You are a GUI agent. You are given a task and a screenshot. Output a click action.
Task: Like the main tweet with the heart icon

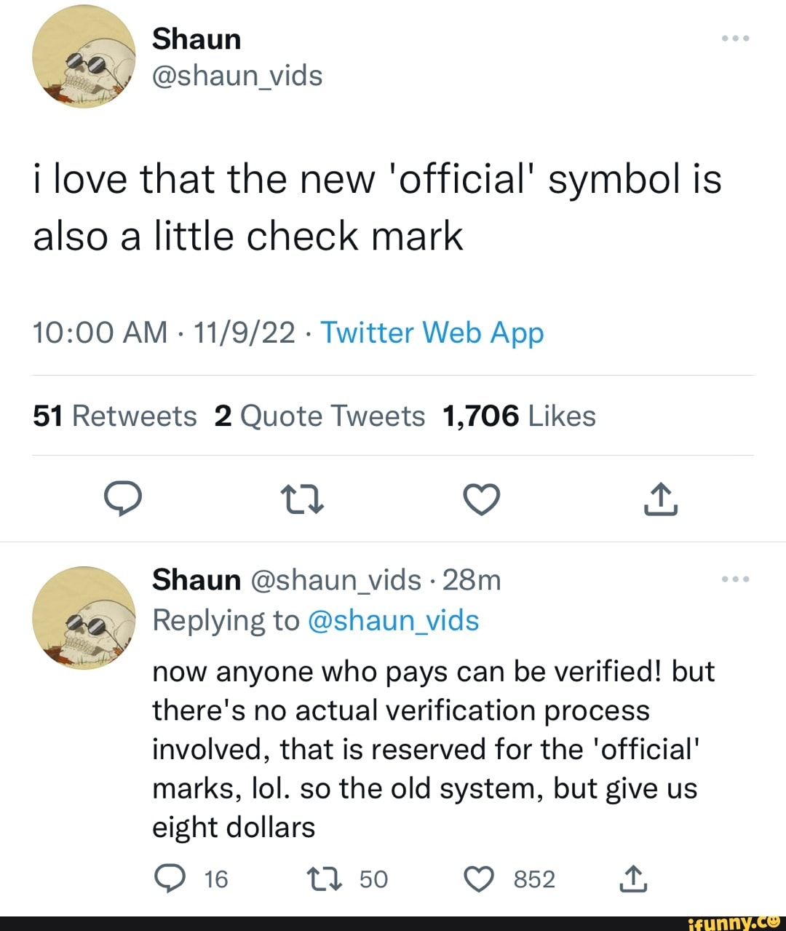(481, 499)
